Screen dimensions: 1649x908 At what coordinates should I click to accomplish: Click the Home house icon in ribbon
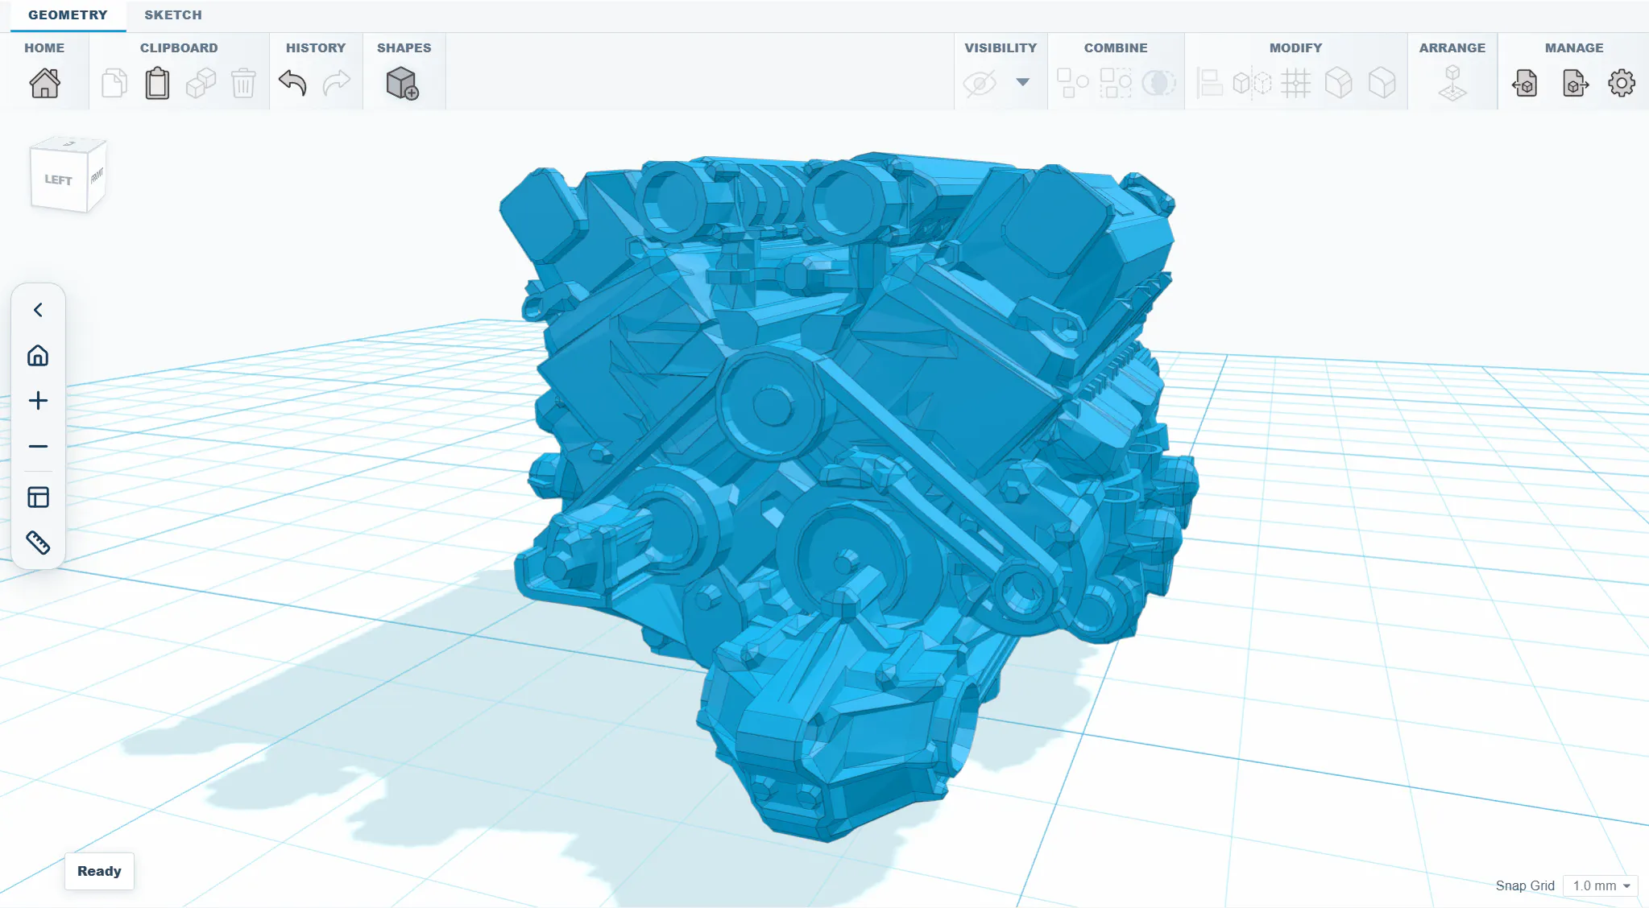(44, 83)
